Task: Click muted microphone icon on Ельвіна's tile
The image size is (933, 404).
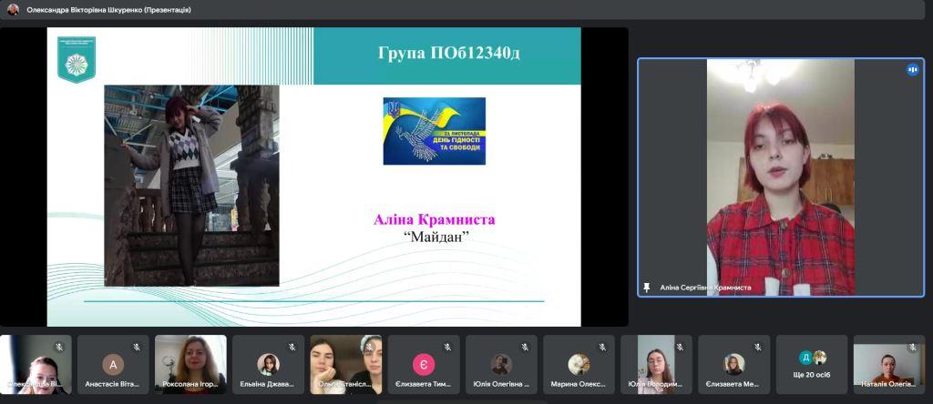Action: point(292,347)
